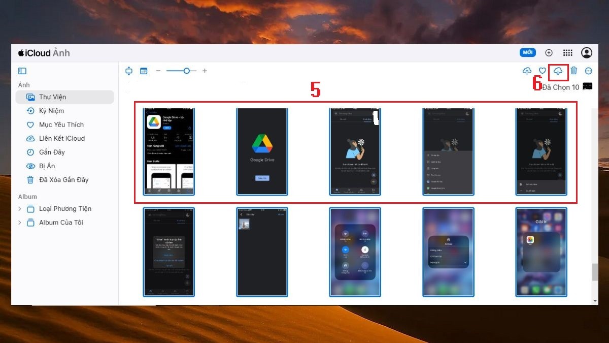Mark selected photos as favorite with heart icon

coord(543,71)
